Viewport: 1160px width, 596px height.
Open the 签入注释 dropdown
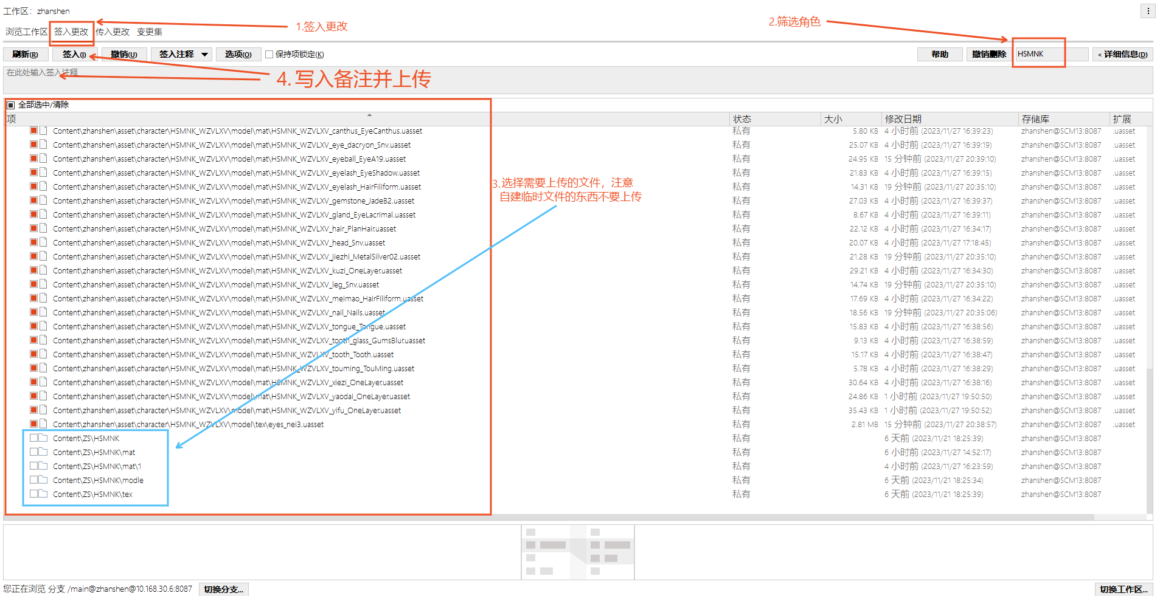tap(205, 55)
